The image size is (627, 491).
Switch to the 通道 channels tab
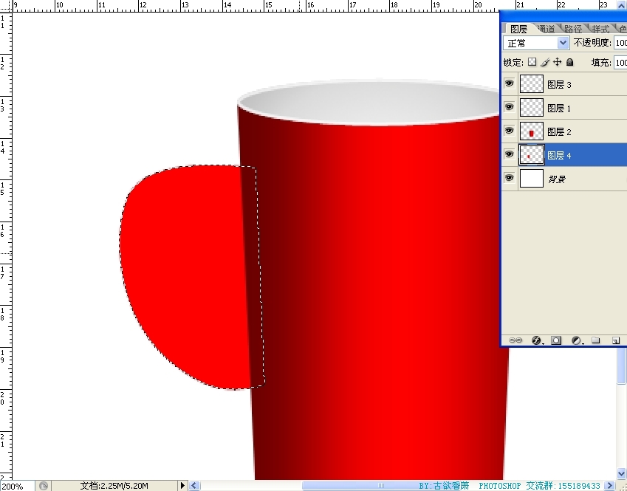tap(547, 29)
